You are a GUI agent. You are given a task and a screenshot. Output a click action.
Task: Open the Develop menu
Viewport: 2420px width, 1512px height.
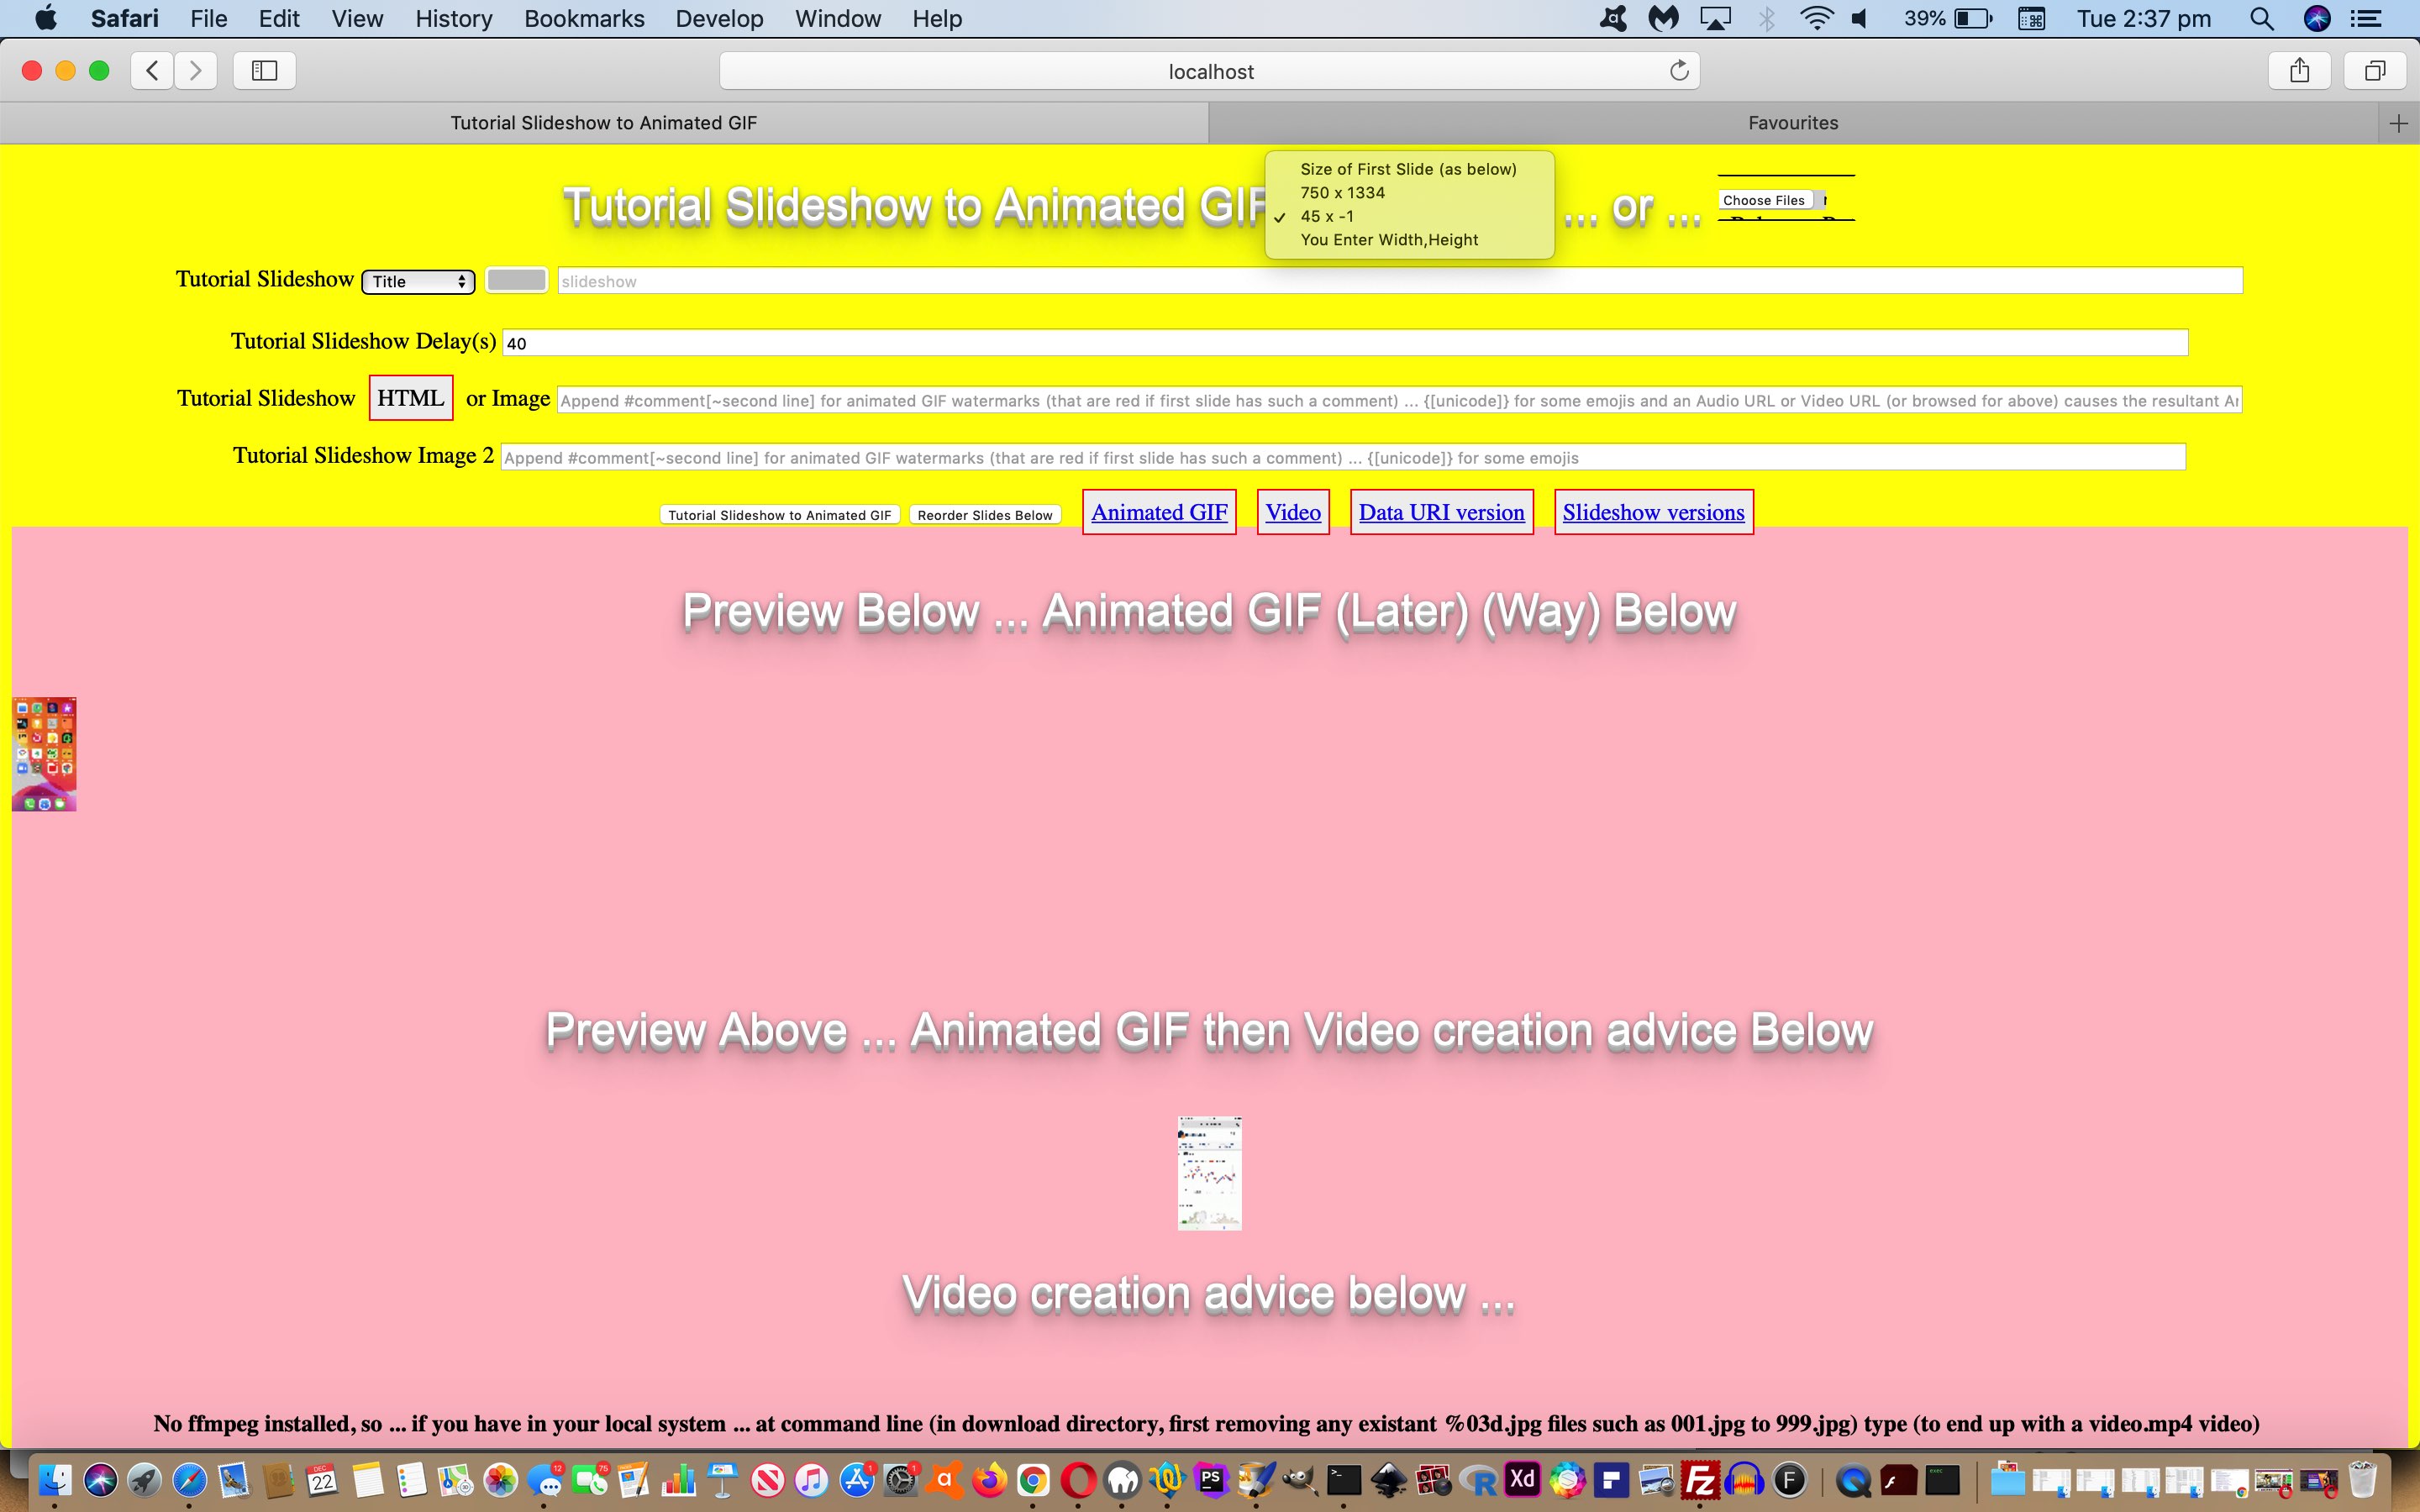point(719,19)
